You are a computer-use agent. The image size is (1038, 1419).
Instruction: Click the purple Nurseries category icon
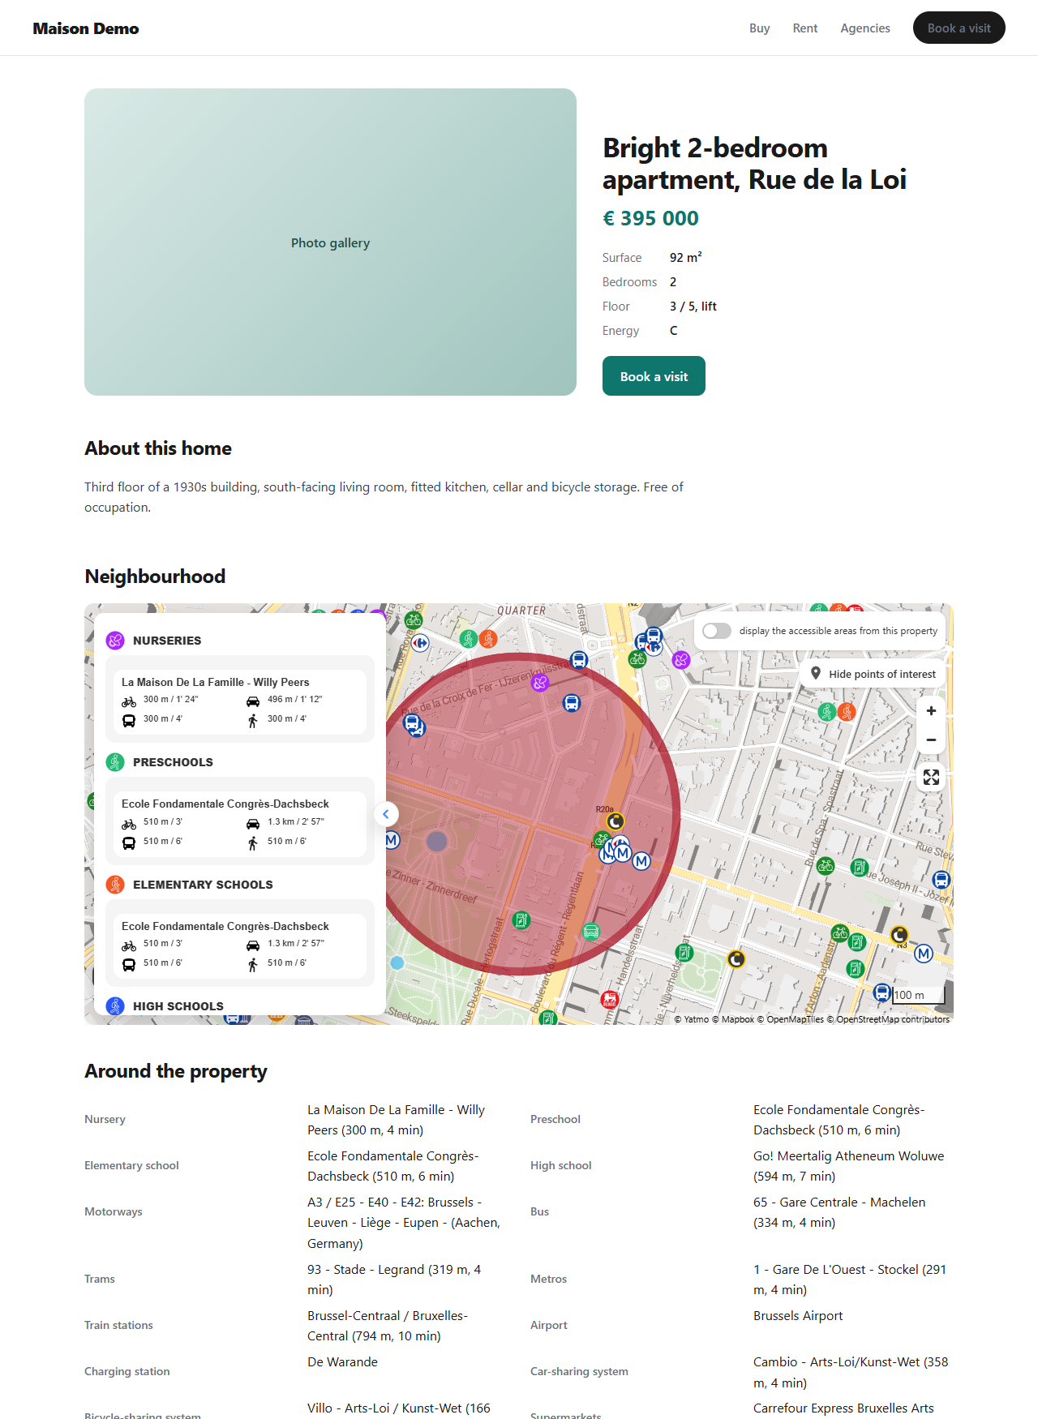point(115,641)
